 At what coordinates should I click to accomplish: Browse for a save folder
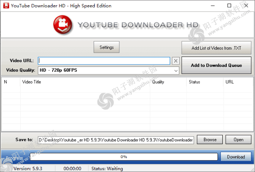coord(210,140)
